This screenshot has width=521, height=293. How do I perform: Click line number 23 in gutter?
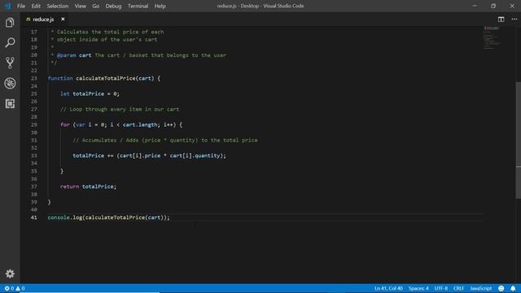[x=34, y=78]
